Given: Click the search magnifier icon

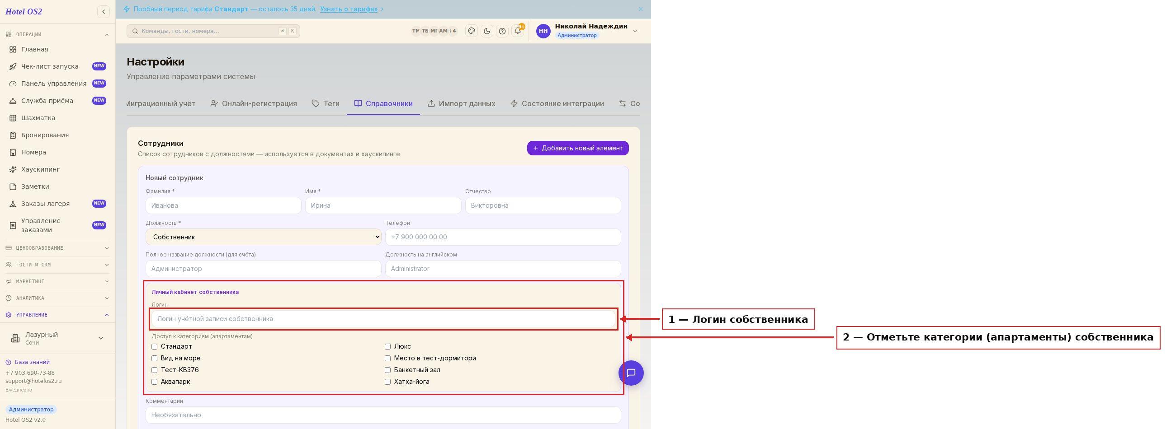Looking at the screenshot, I should [x=135, y=31].
